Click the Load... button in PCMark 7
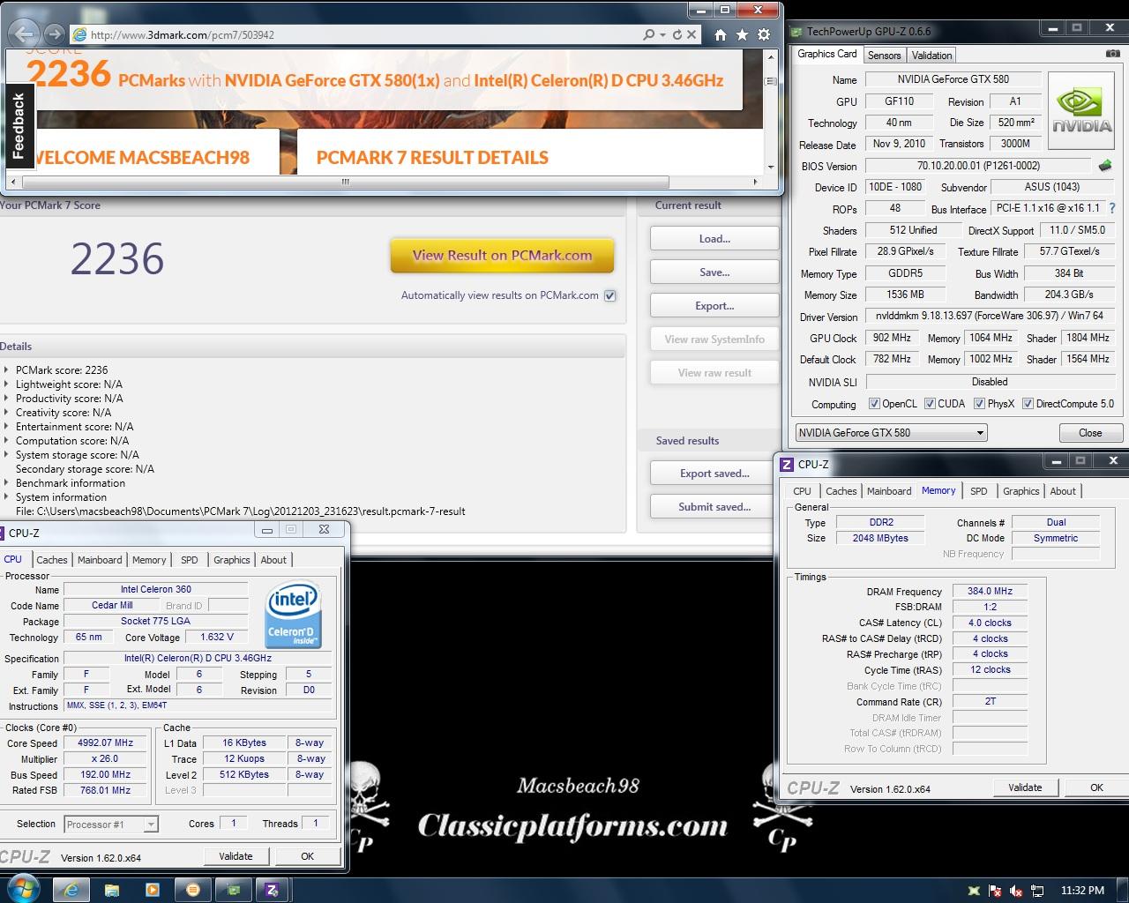1129x903 pixels. (714, 239)
